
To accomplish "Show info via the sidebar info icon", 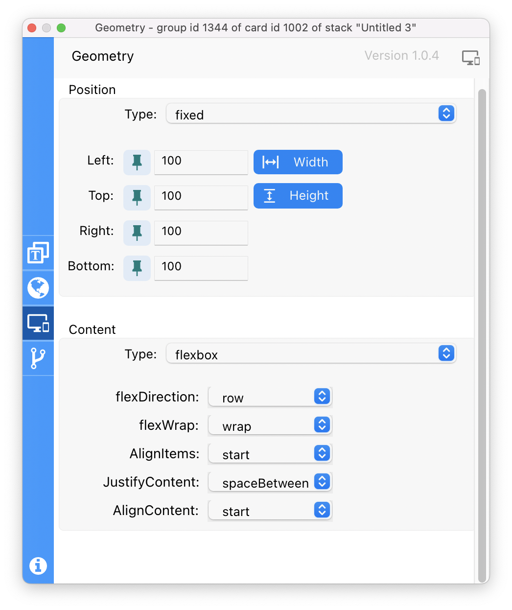I will click(x=38, y=566).
